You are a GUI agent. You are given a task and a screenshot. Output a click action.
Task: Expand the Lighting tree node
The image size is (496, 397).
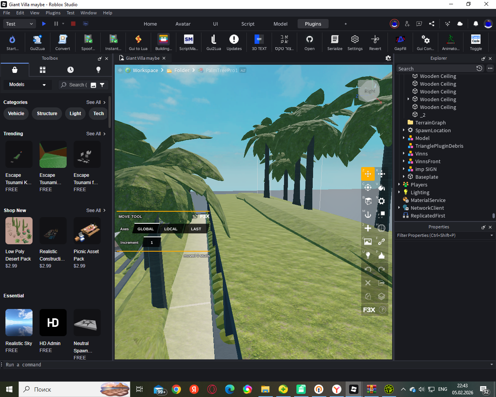[399, 192]
